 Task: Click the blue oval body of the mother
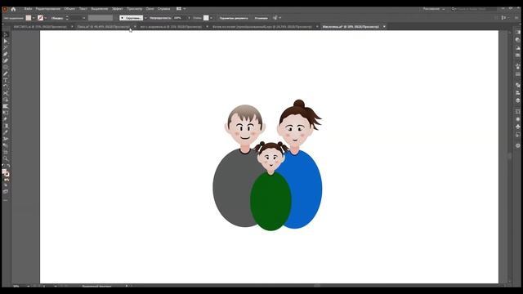pos(305,190)
